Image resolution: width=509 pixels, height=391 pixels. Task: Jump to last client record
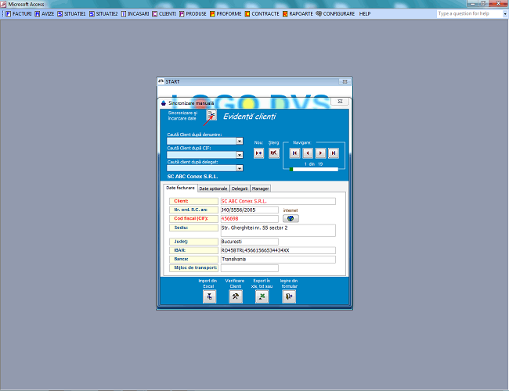[x=334, y=153]
